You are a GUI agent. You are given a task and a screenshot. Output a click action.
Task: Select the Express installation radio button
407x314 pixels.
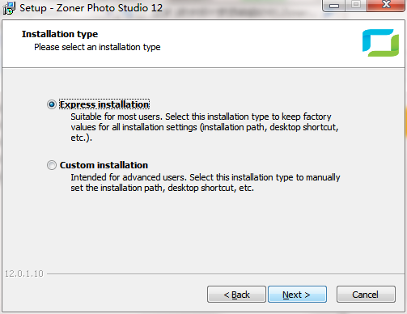click(52, 104)
